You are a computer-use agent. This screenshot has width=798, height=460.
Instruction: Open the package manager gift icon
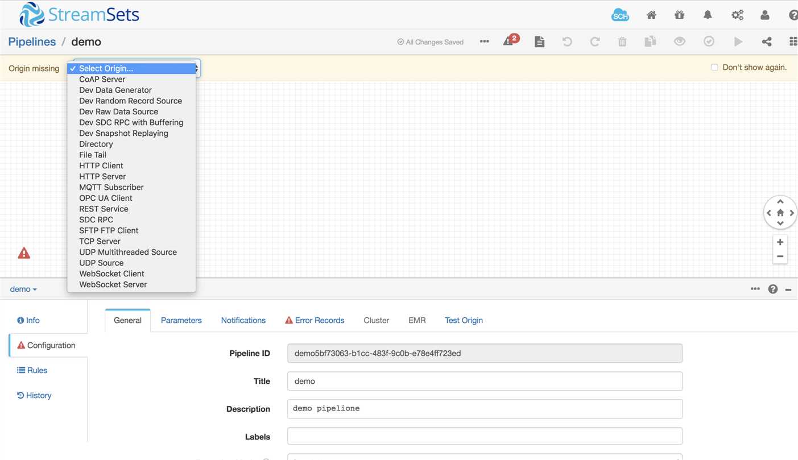click(x=680, y=15)
